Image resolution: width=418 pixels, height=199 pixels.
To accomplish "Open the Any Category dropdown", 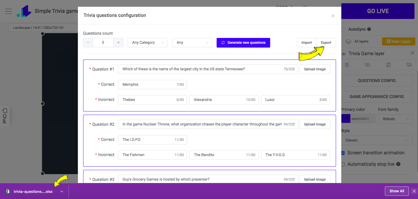I will (x=148, y=43).
